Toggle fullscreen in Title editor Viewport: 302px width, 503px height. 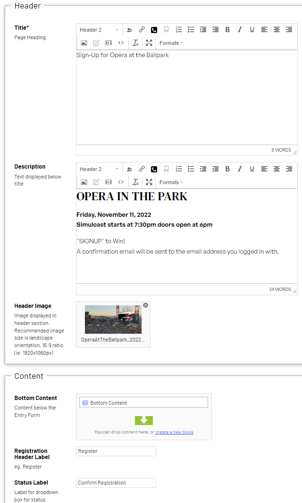coord(149,43)
